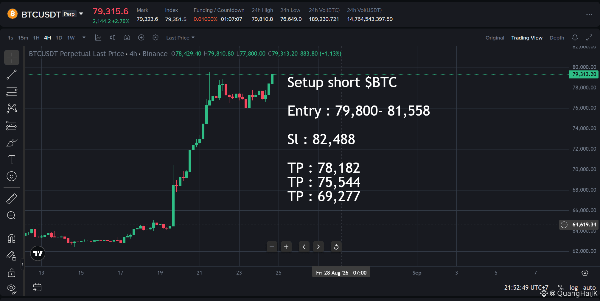Toggle stay in drawing mode pencil-lock
The width and height of the screenshot is (600, 301).
point(12,256)
